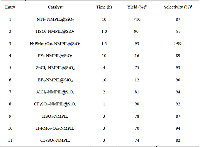Viewport: 200px width, 147px height.
Task: Select the BF4-NMPIL@SiO2 catalyst cell
Action: tap(55, 80)
